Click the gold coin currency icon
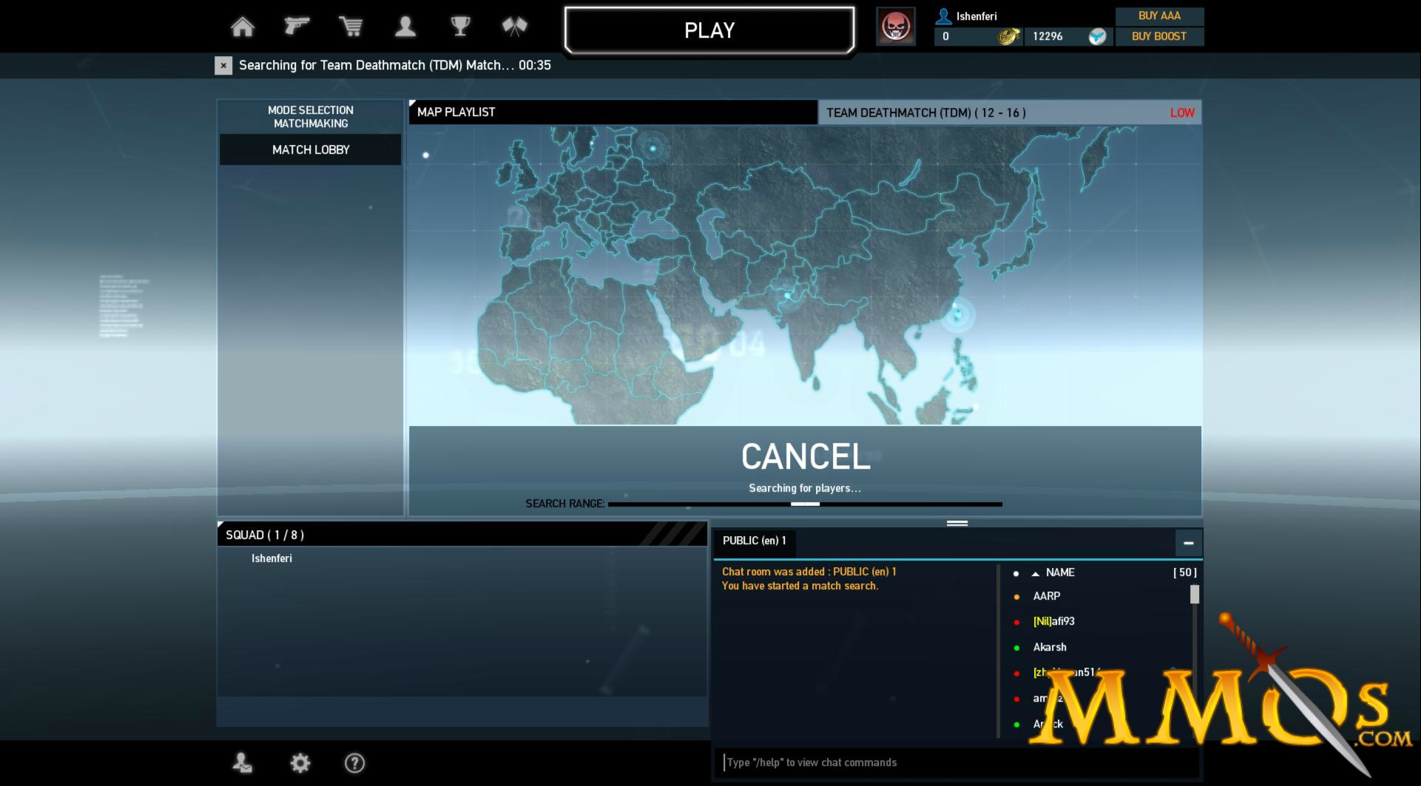The image size is (1421, 786). coord(1008,36)
